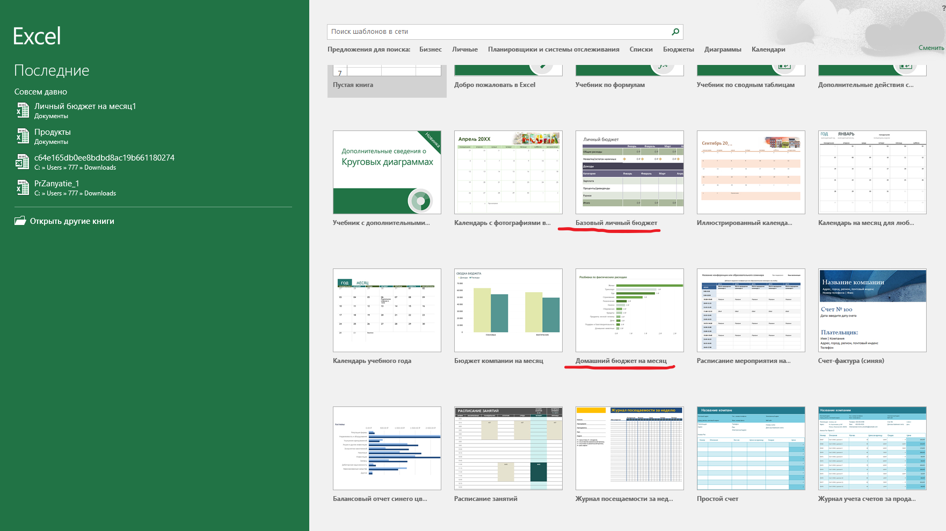Open Календарь учебного года template thumbnail

(x=387, y=310)
